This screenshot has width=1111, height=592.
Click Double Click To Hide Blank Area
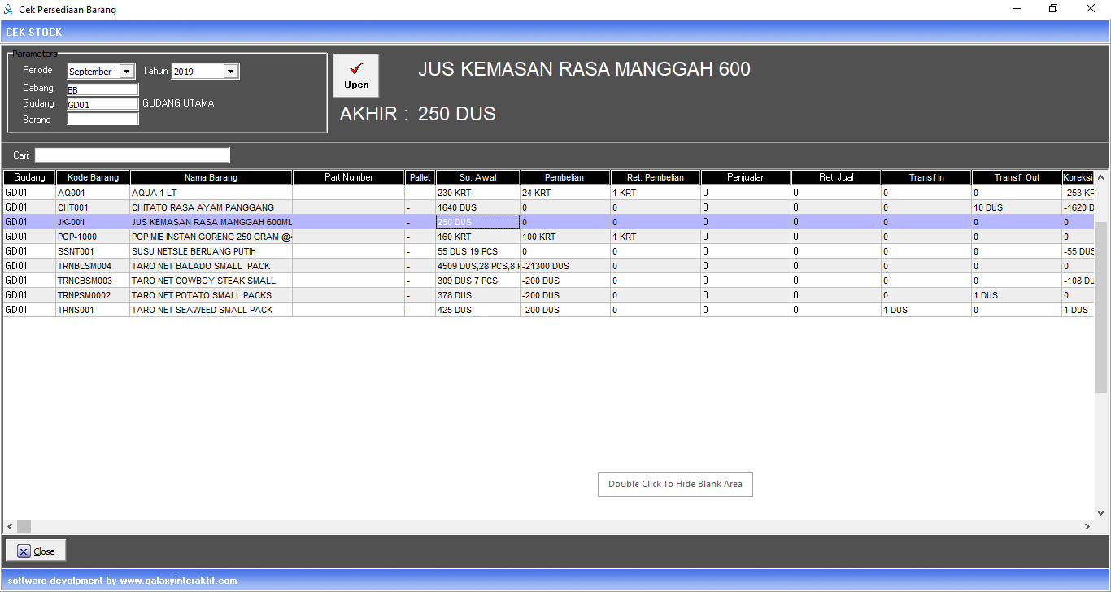click(x=675, y=484)
